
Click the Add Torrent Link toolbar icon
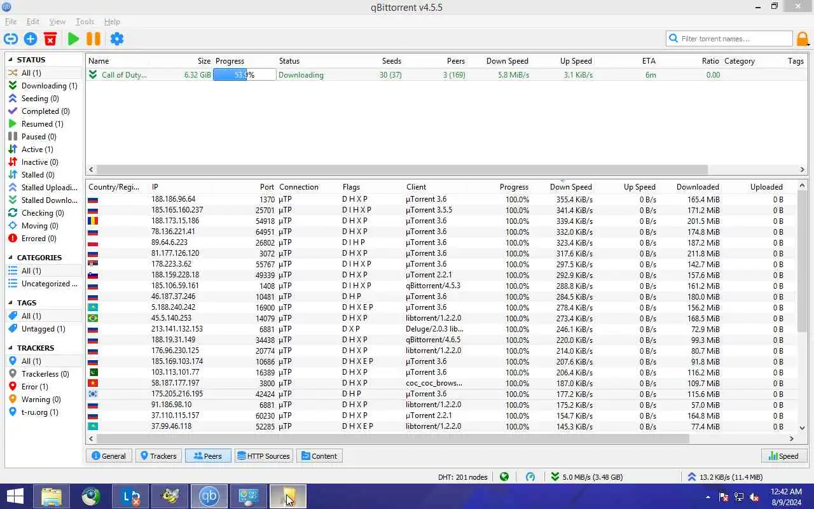click(10, 39)
